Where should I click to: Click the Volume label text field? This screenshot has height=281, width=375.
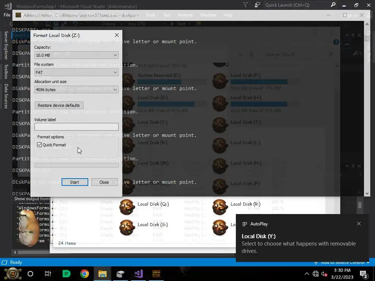pos(76,127)
